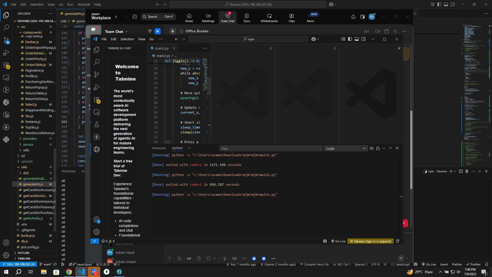Expand the uploads folder
Viewport: 492px width, 277px height.
tap(27, 162)
